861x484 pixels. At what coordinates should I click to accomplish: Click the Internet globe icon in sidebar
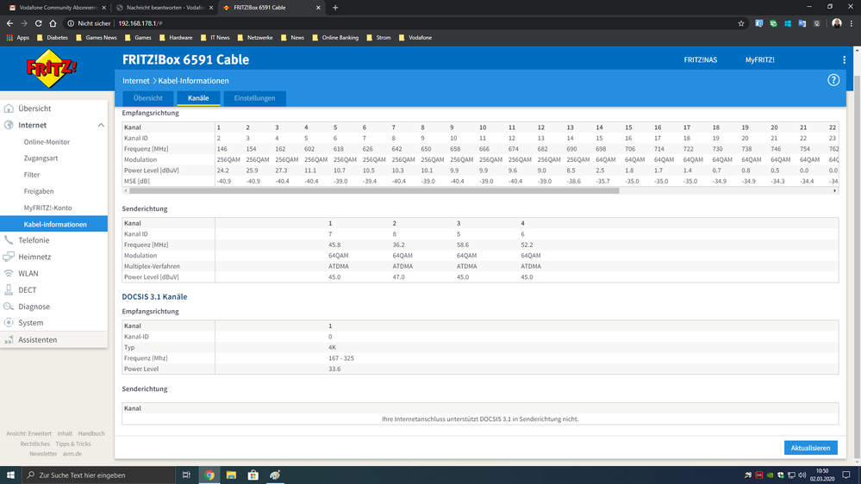point(9,125)
